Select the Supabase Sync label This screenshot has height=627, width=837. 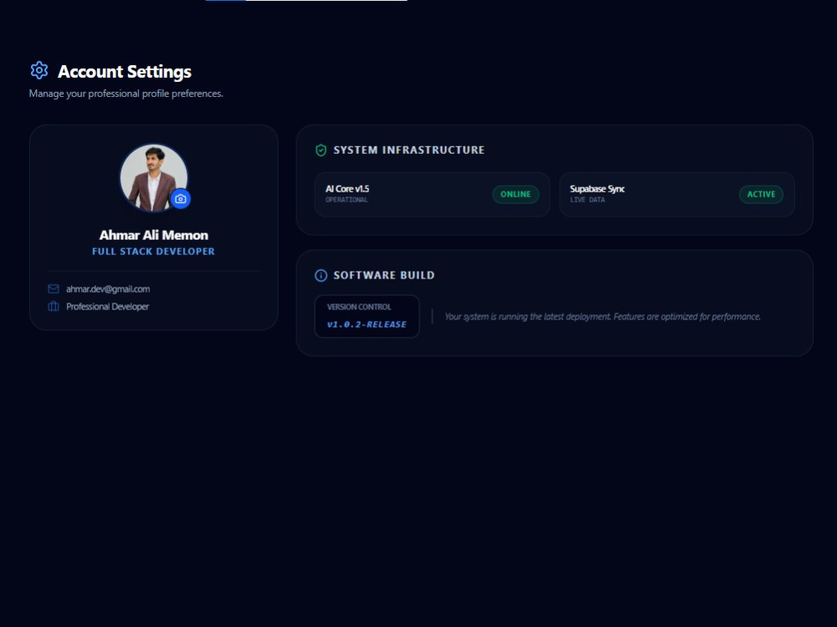tap(597, 189)
